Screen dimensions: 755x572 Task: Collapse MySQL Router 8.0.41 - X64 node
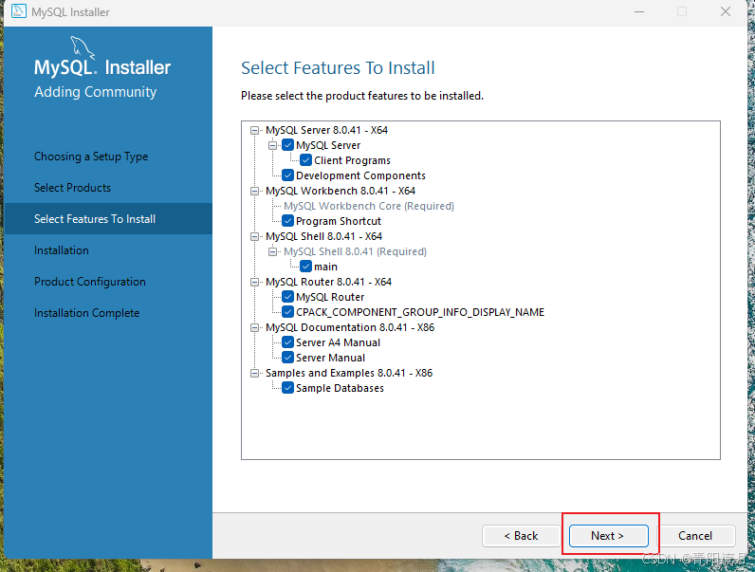click(254, 282)
